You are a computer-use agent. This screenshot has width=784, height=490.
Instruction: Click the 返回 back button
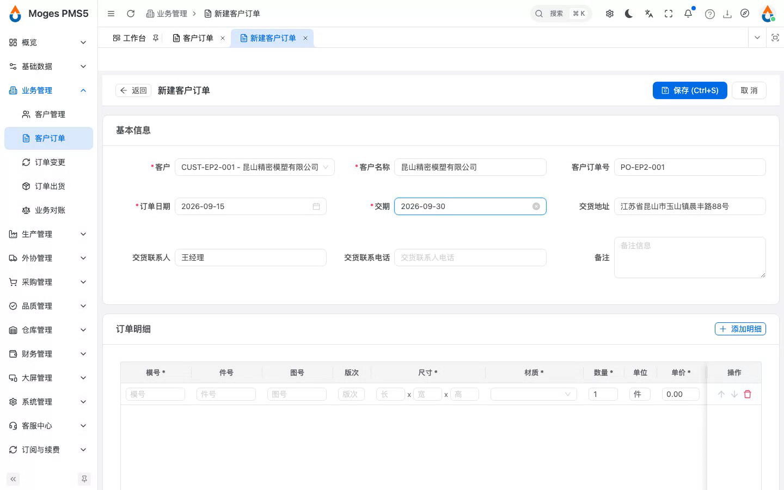[x=133, y=90]
